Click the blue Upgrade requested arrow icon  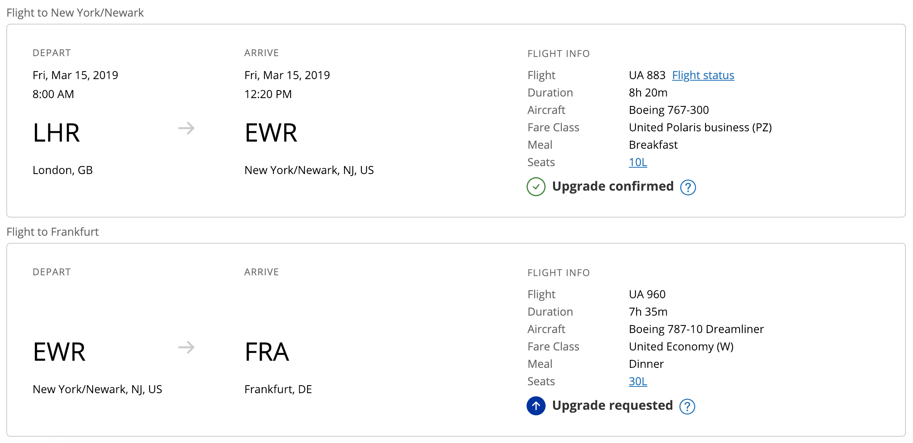click(536, 406)
